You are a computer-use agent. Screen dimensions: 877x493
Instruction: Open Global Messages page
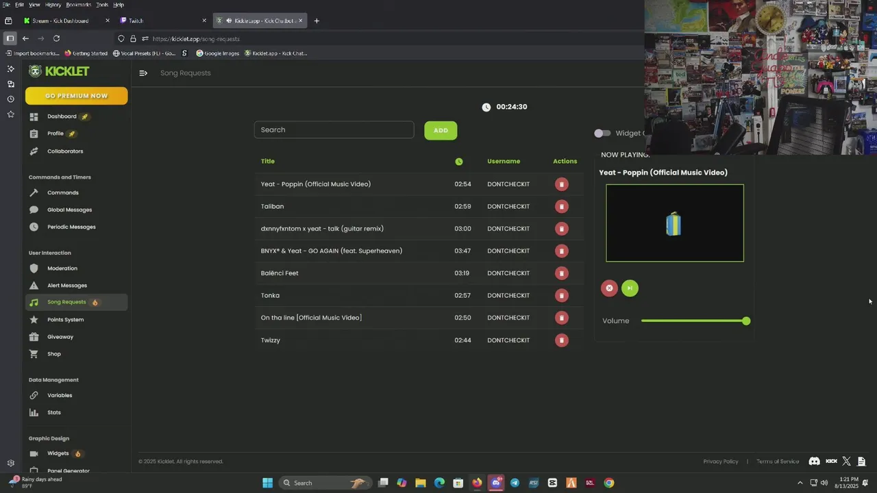click(76, 210)
